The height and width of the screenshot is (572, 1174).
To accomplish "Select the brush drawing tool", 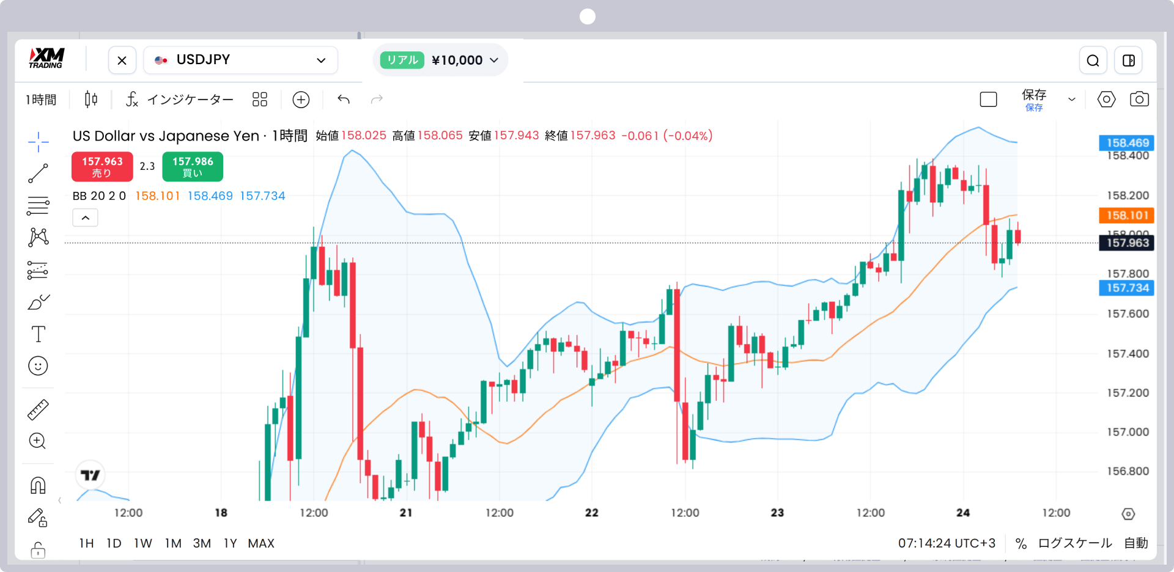I will (x=38, y=302).
